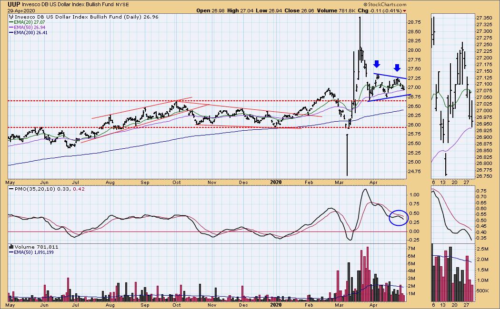500x309 pixels.
Task: Click the 26.750 label on zoomed price axis
Action: pyautogui.click(x=484, y=176)
